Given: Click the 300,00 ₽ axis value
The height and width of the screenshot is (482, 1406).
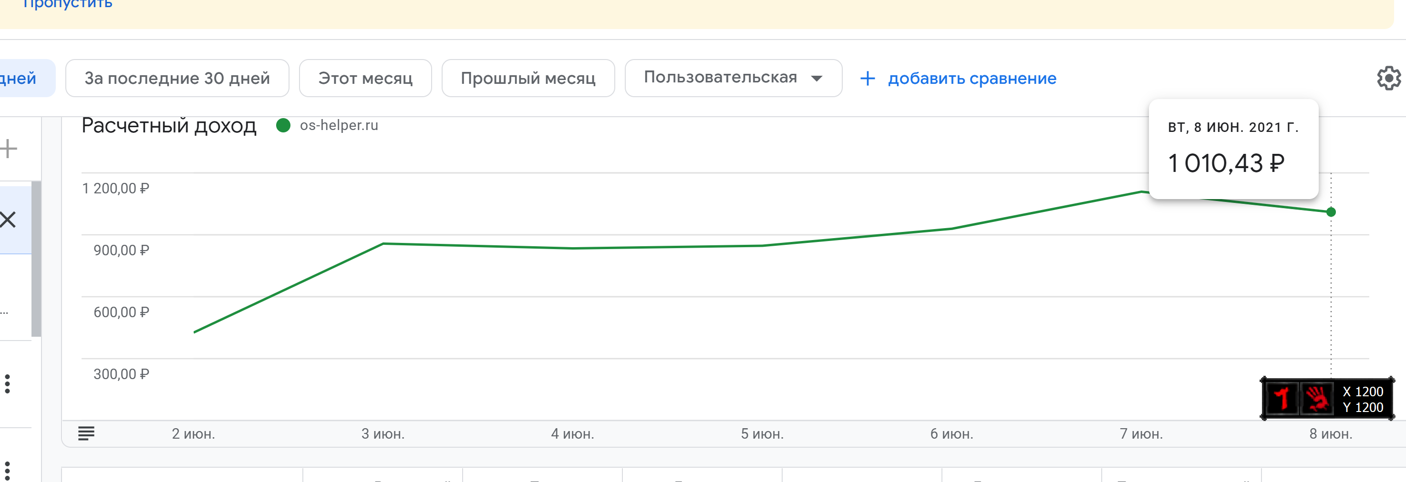Looking at the screenshot, I should [121, 374].
